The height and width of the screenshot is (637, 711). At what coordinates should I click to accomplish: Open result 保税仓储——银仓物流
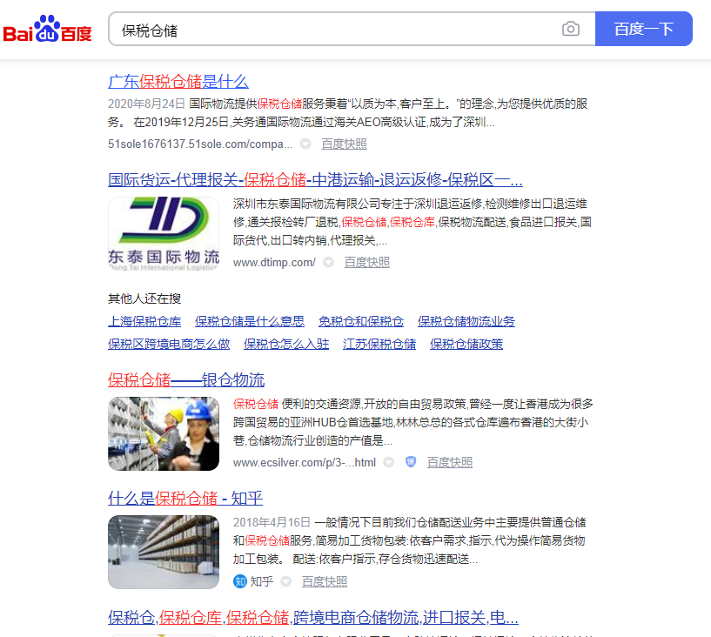186,380
